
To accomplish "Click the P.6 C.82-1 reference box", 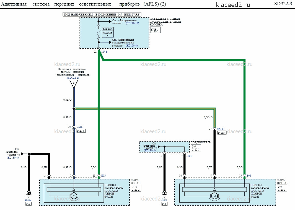I will coord(196,148).
